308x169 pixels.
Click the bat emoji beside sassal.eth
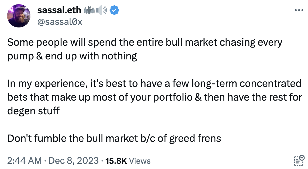click(90, 10)
